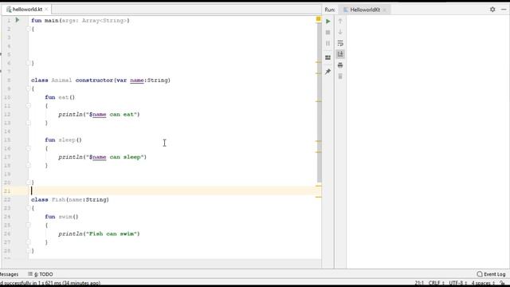Click the build status message in status bar

pyautogui.click(x=50, y=284)
